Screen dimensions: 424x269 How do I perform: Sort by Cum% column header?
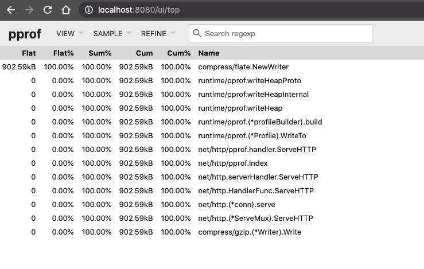[x=178, y=53]
